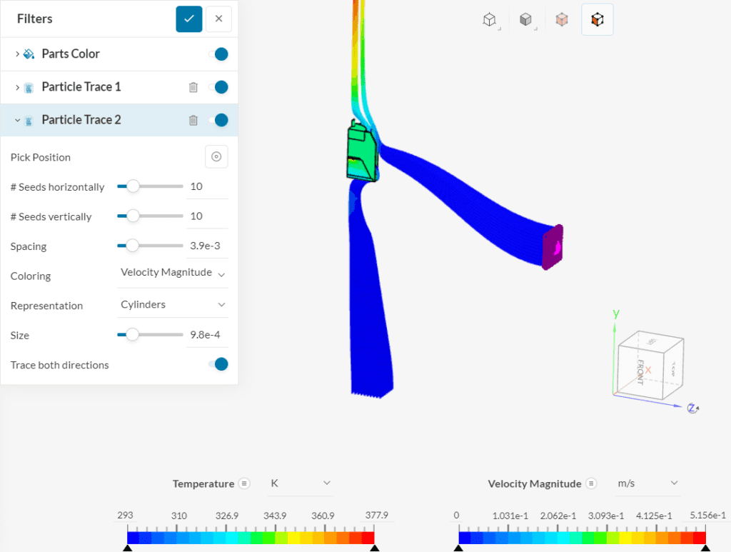731x552 pixels.
Task: Open Temperature legend options menu icon
Action: pyautogui.click(x=243, y=483)
